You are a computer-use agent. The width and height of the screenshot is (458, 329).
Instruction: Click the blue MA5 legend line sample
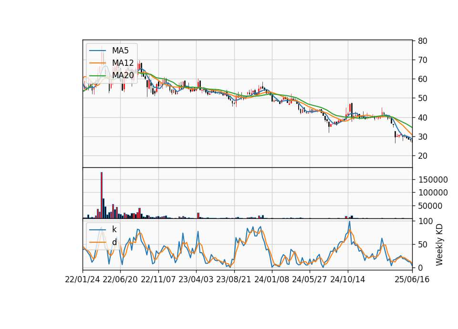point(97,51)
